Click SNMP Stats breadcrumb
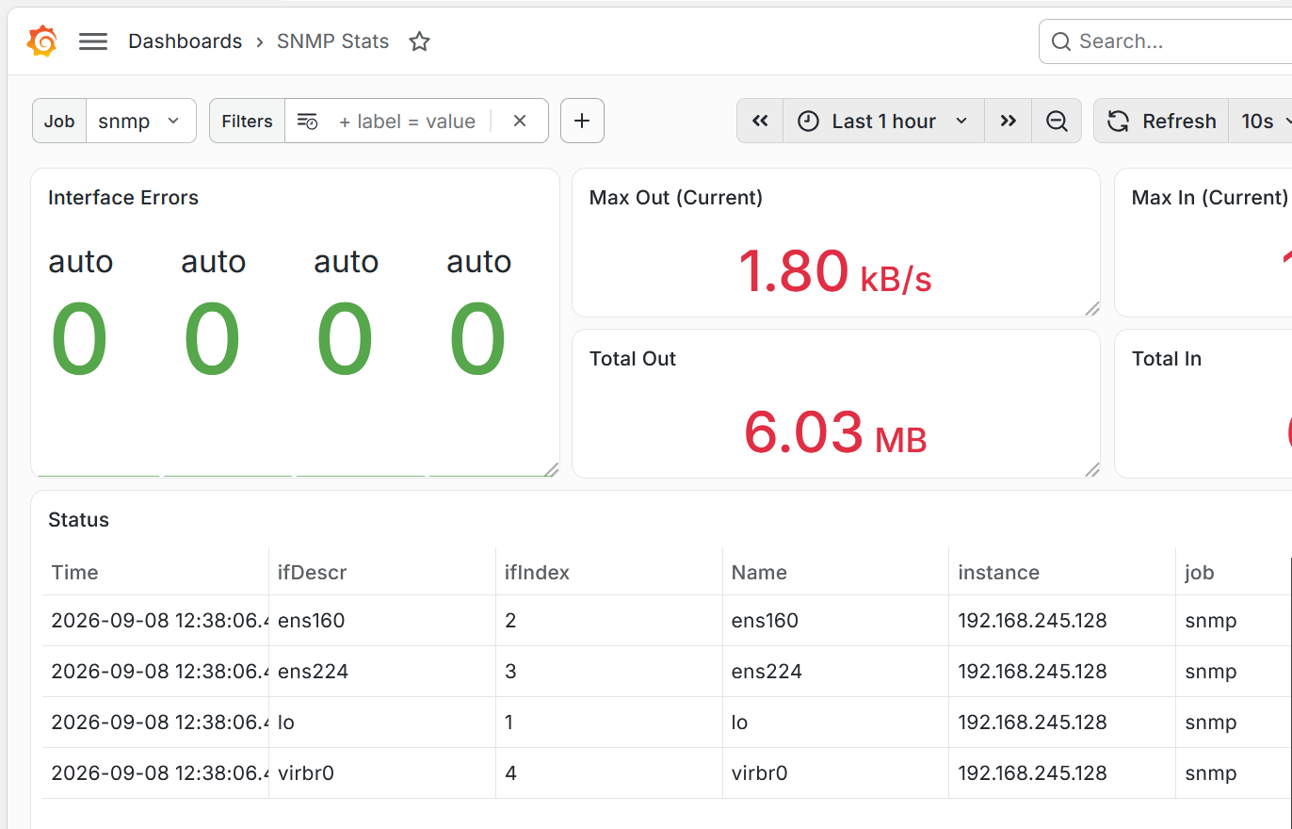The image size is (1292, 829). pos(333,41)
